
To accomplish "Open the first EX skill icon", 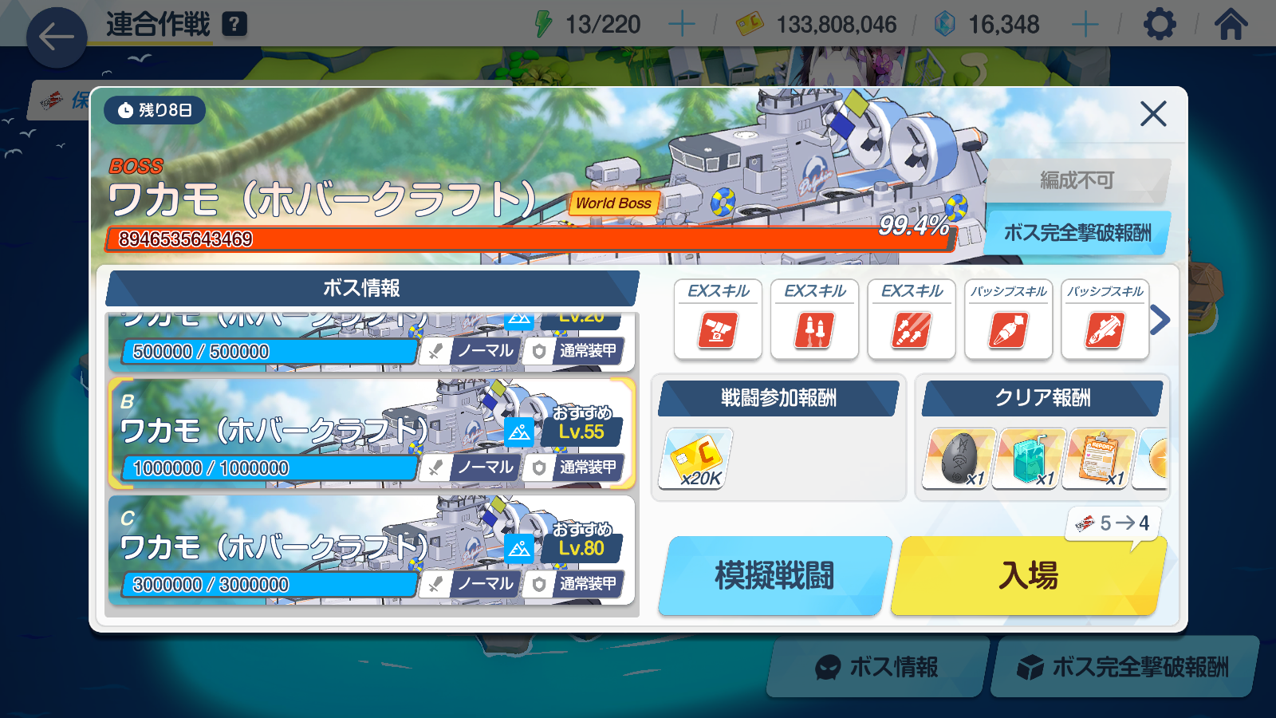I will (x=718, y=319).
